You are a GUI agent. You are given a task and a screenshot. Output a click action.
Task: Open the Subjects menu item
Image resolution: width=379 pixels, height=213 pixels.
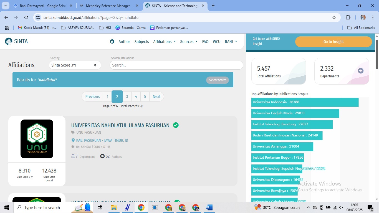142,42
